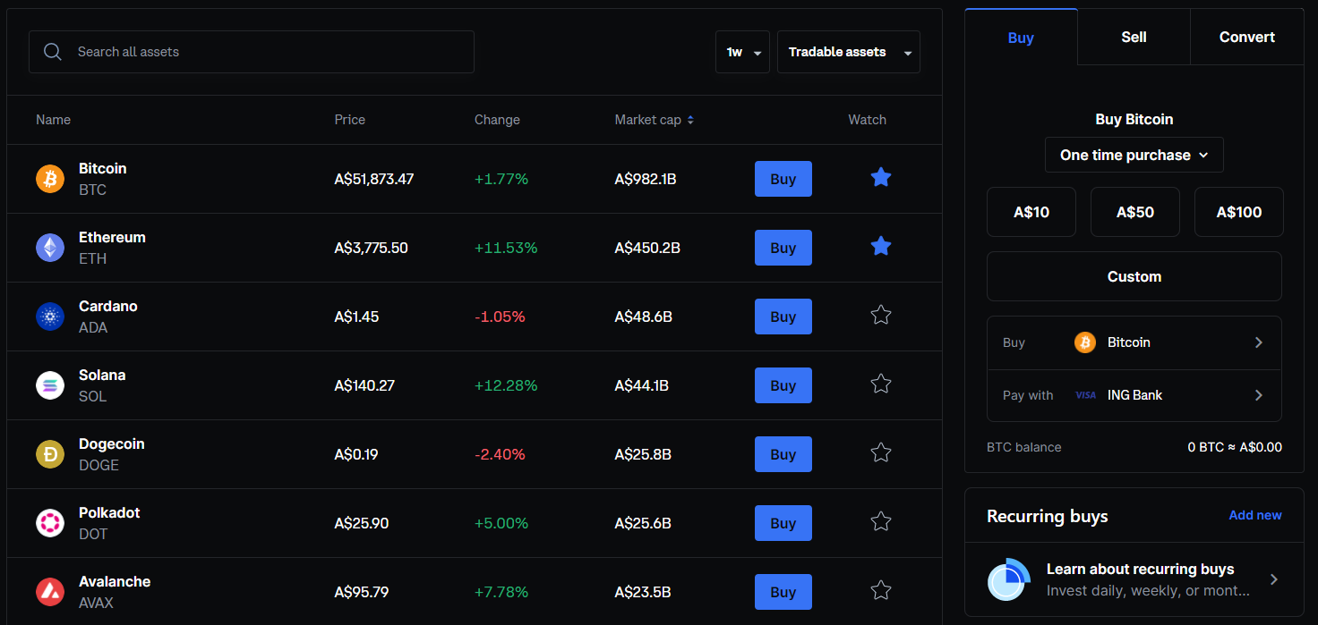Sort the table by the Price column header
Image resolution: width=1318 pixels, height=625 pixels.
[x=350, y=120]
